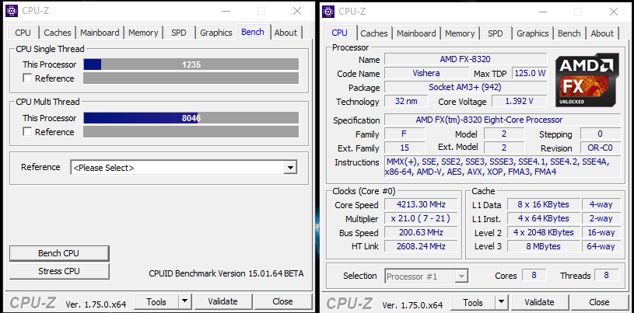Open the Processor #1 selection dropdown
The image size is (634, 313).
coord(426,276)
